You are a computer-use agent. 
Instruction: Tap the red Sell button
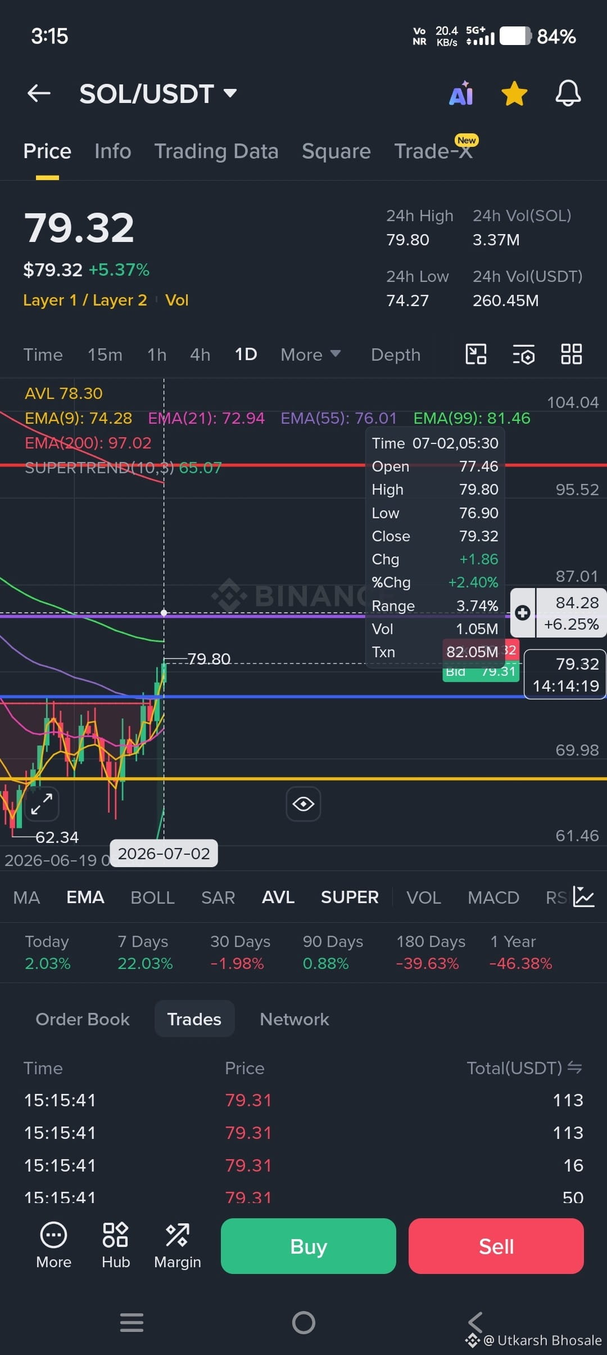pos(496,1246)
